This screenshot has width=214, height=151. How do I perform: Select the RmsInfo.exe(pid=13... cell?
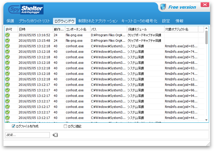click(x=181, y=79)
